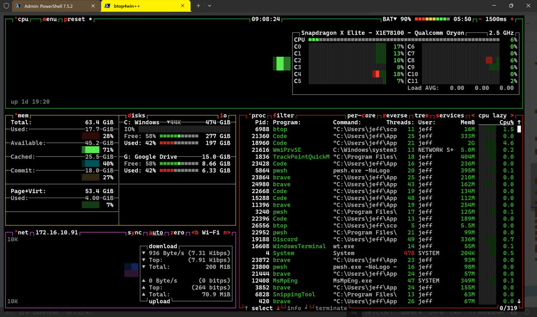Close the btop4win++ tab
The height and width of the screenshot is (317, 537).
coord(182,6)
